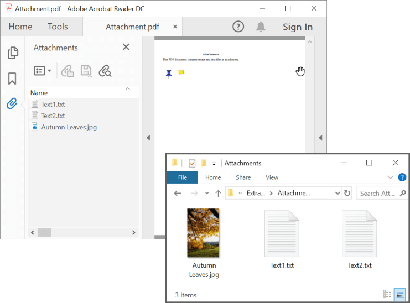Expand arrow between Extra and Attachme breadcrumbs
The height and width of the screenshot is (303, 410).
[271, 194]
